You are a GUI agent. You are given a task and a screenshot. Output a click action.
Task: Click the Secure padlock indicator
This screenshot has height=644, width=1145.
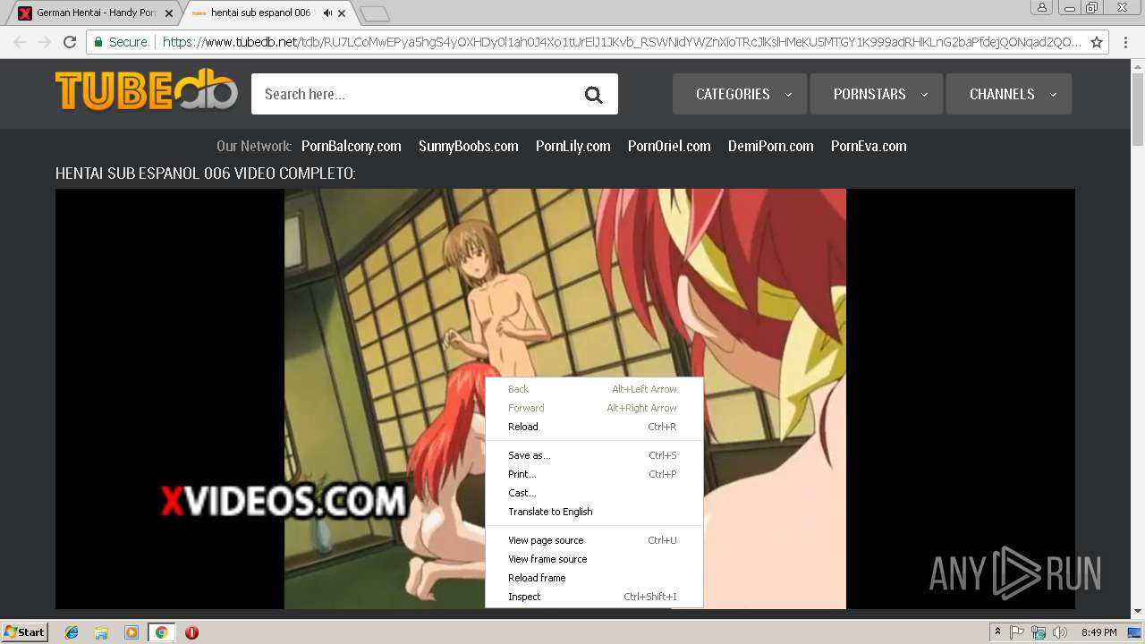[x=121, y=42]
